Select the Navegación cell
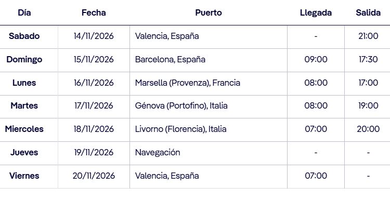The height and width of the screenshot is (200, 390). tap(158, 152)
